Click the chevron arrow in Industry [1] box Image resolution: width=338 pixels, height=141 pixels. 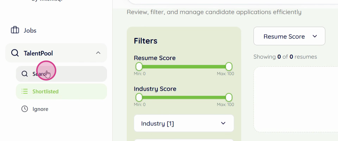click(x=223, y=123)
